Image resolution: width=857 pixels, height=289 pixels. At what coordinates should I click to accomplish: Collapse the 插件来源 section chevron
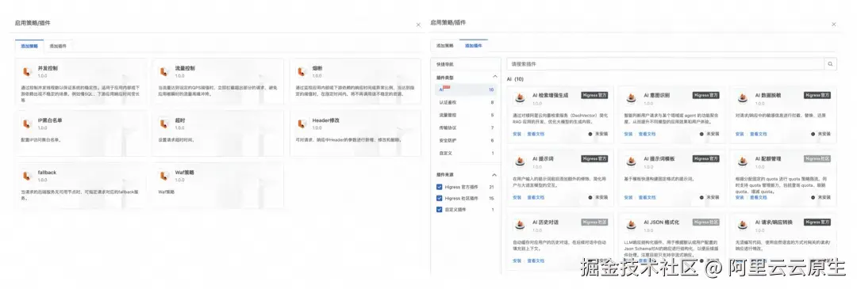coord(495,174)
